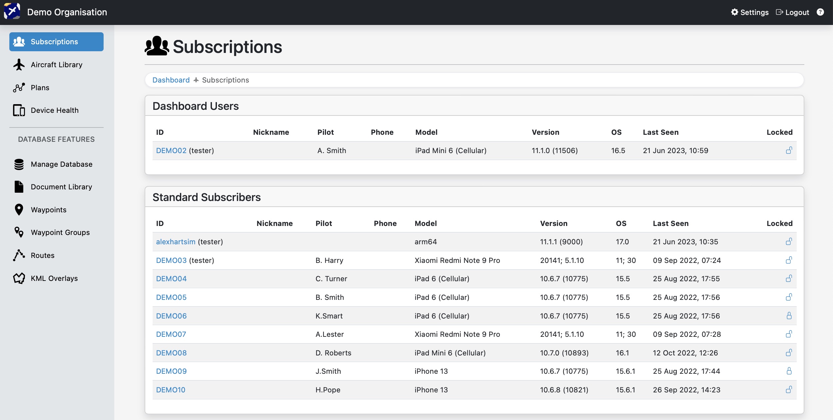The width and height of the screenshot is (833, 420).
Task: Click pilot name 'K.Smart'
Action: [329, 316]
